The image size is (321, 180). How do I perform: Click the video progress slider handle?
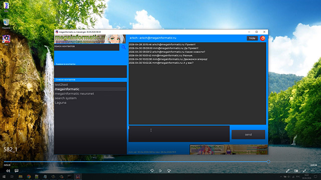268,161
